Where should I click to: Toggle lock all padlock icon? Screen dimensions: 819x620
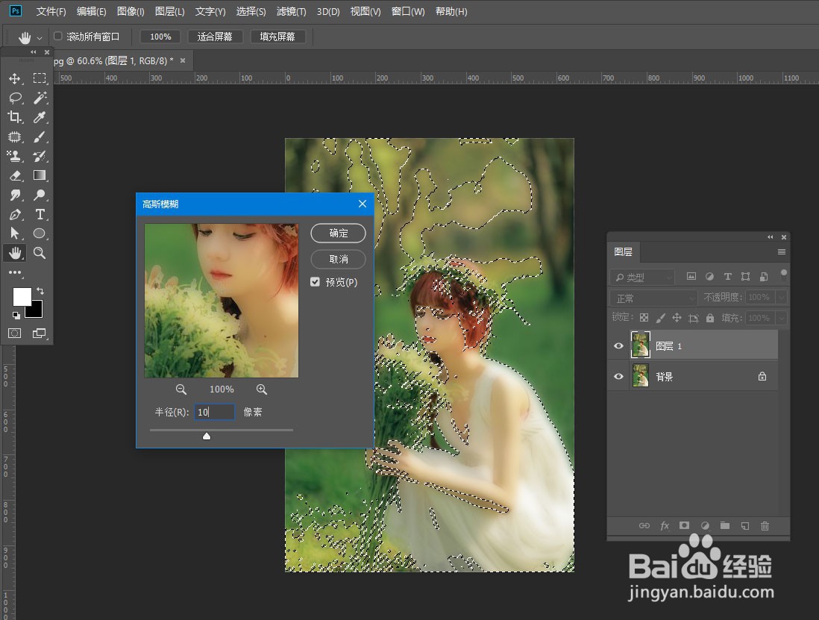[710, 318]
